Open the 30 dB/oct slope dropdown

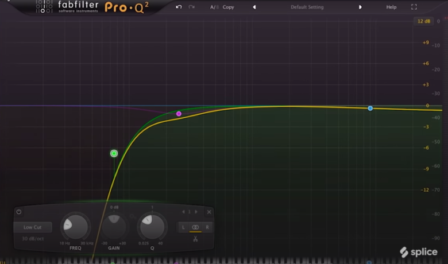pyautogui.click(x=33, y=239)
